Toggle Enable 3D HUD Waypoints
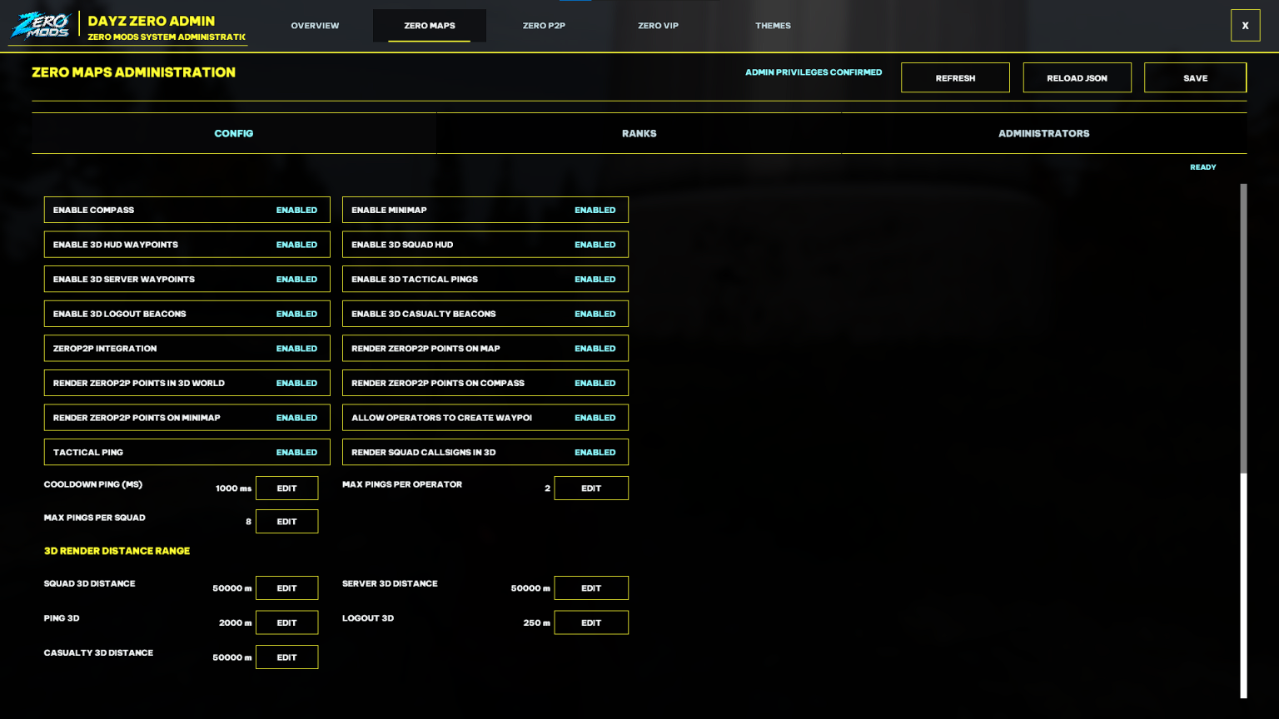Viewport: 1279px width, 719px height. 187,245
